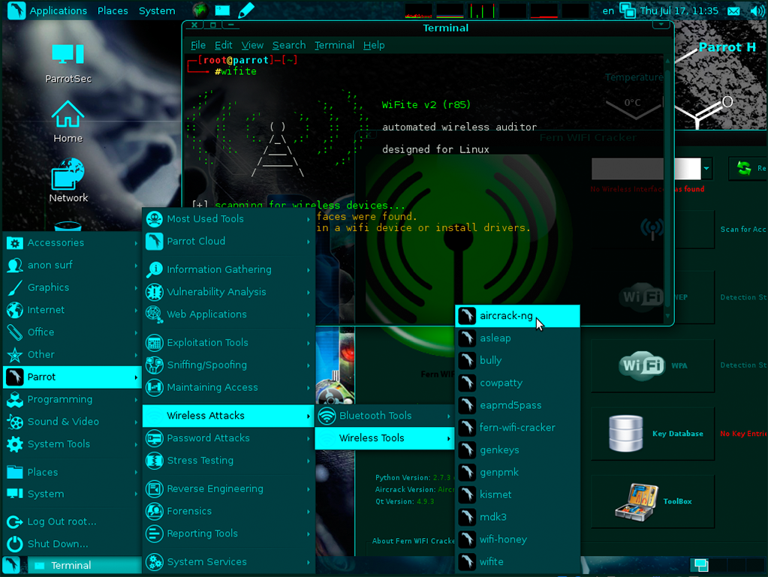Click the Terminal vertical scrollbar
This screenshot has height=577, width=768.
(x=667, y=188)
